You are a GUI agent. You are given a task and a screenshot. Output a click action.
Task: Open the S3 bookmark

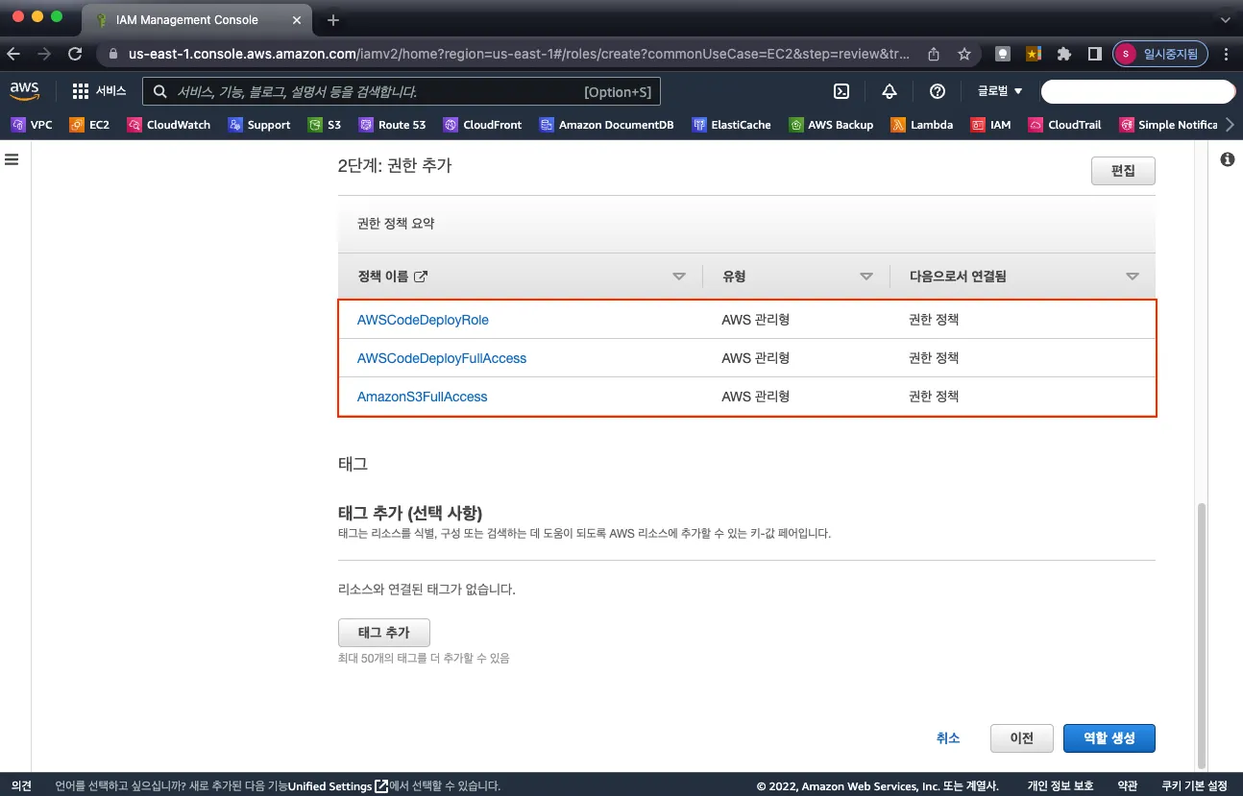click(325, 125)
